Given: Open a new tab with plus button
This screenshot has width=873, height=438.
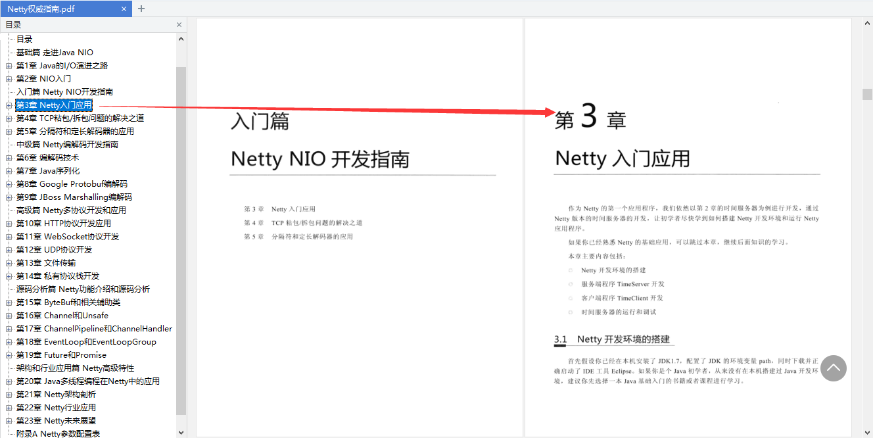Looking at the screenshot, I should click(141, 9).
